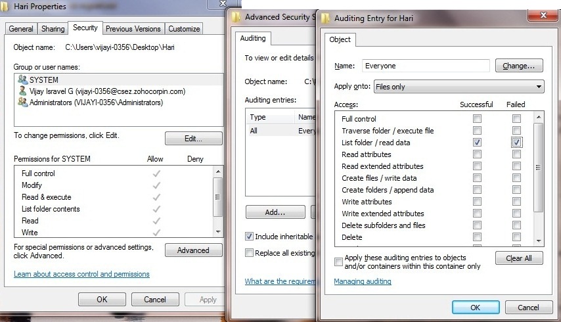
Task: Click the Vijay Isravel G user icon
Action: (22, 91)
